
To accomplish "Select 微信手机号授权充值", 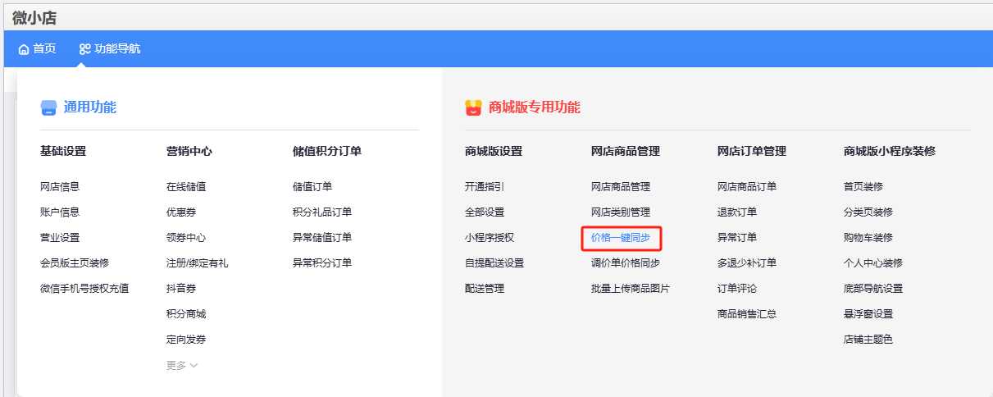I will (84, 289).
